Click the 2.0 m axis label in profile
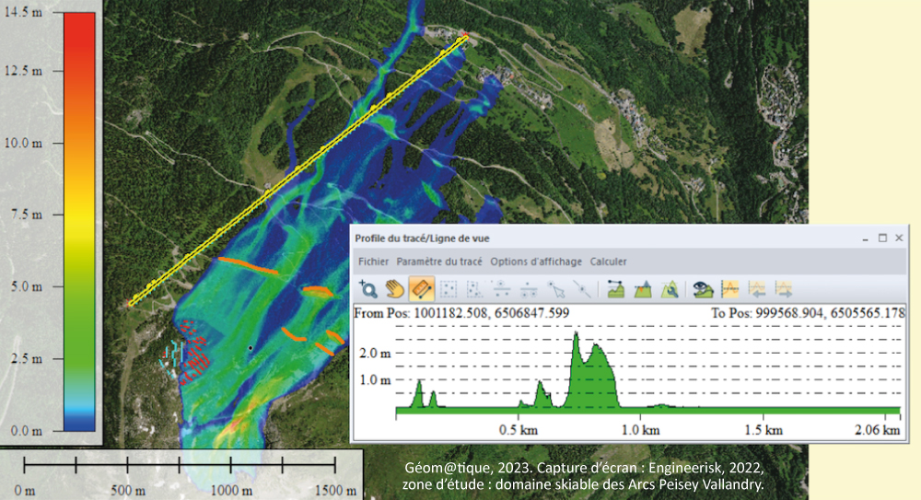Screen dimensions: 921x500 (375, 353)
